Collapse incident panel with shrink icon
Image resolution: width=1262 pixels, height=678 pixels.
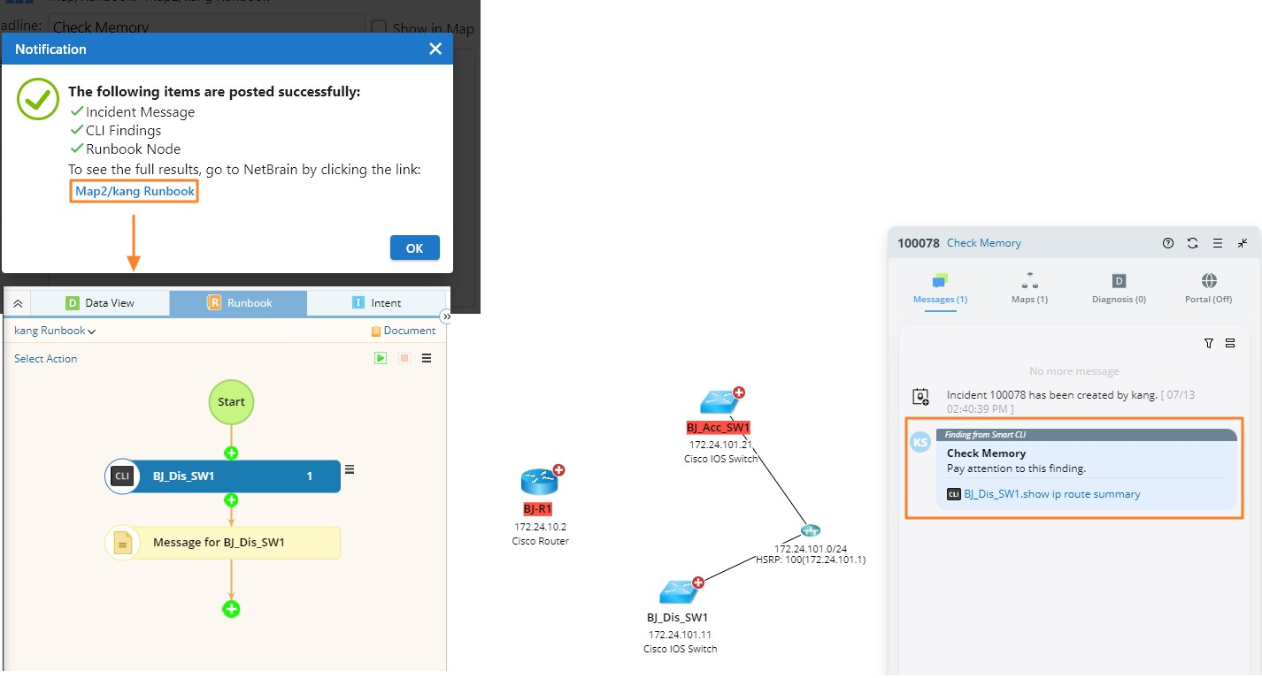pos(1242,243)
